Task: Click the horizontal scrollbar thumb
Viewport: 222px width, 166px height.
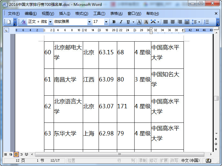Action: pyautogui.click(x=120, y=155)
